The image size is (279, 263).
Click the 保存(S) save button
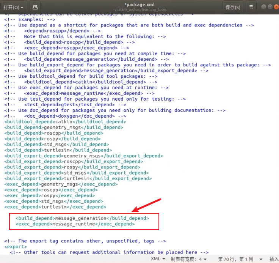coord(233,7)
